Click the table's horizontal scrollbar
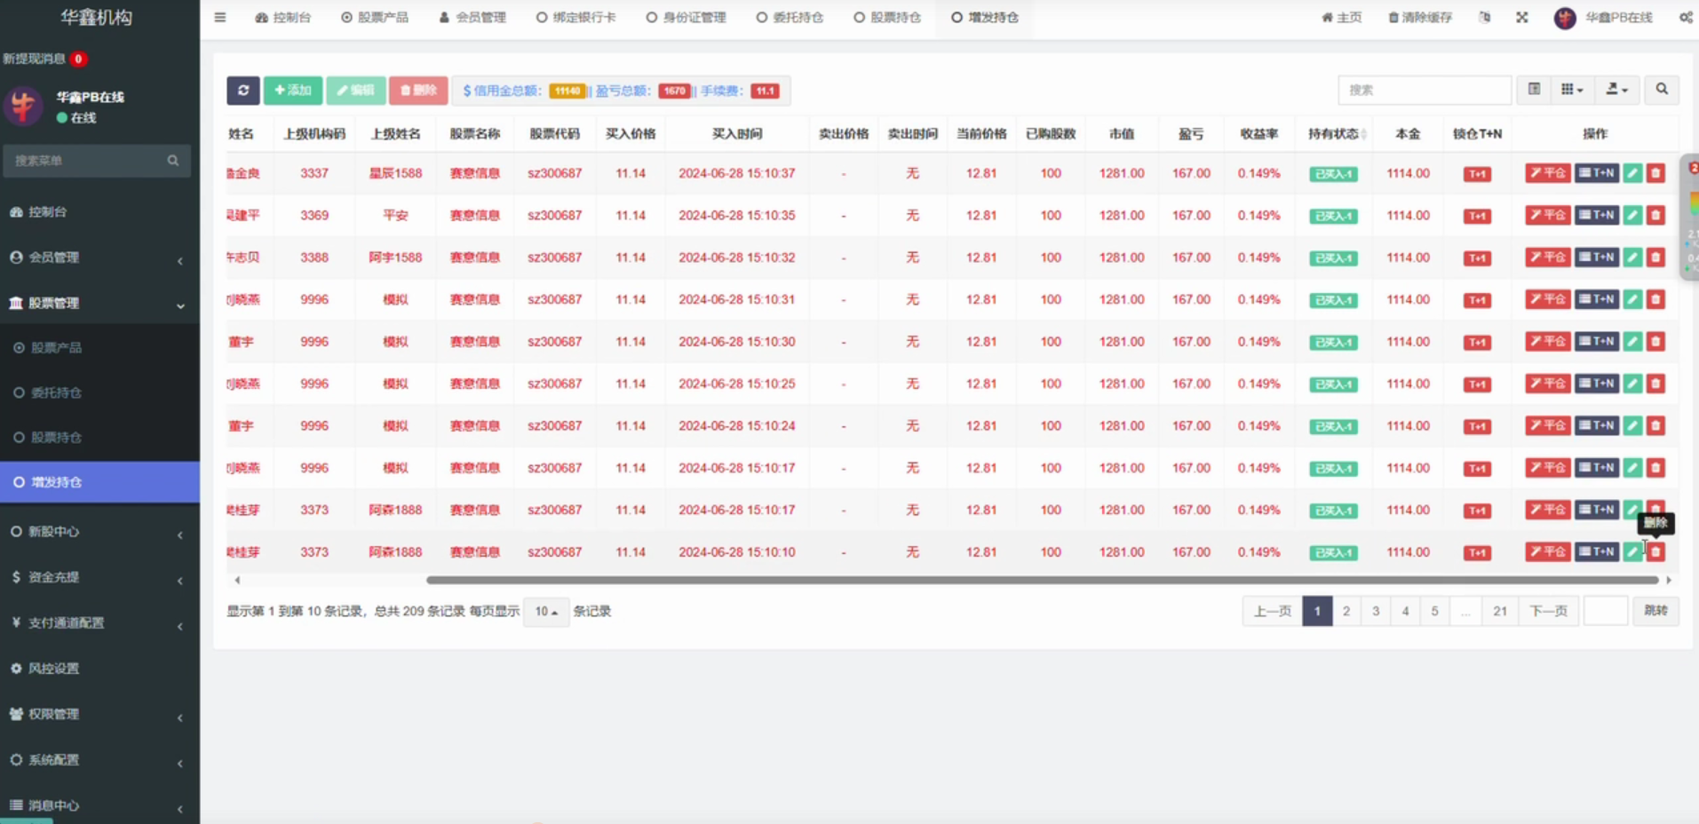The height and width of the screenshot is (824, 1699). click(1041, 580)
